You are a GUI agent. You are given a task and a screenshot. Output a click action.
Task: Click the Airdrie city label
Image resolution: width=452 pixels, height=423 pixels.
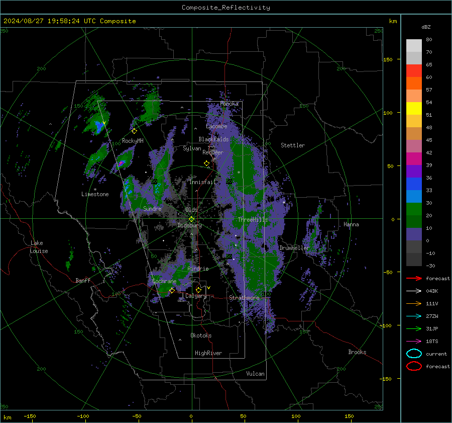[198, 269]
